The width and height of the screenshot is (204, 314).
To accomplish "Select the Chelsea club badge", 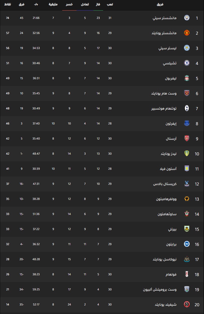I will 187,63.
